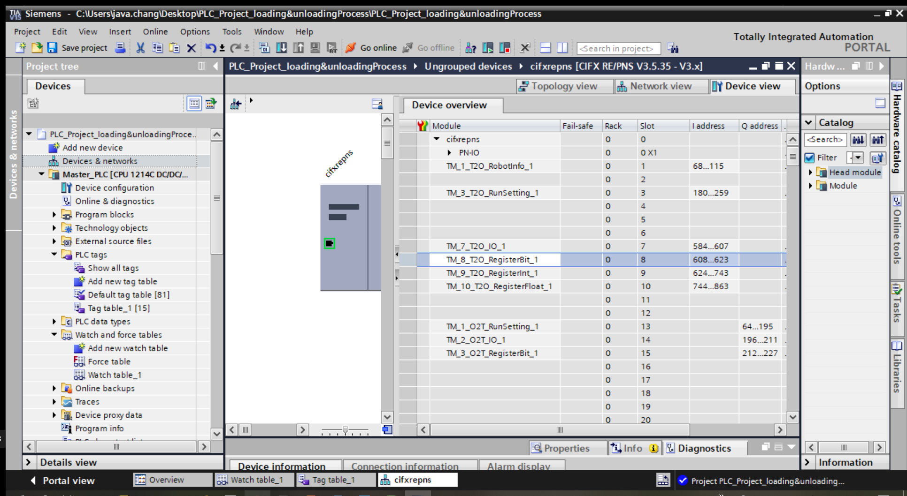The width and height of the screenshot is (907, 496).
Task: Split editor space horizontally icon
Action: click(x=545, y=48)
